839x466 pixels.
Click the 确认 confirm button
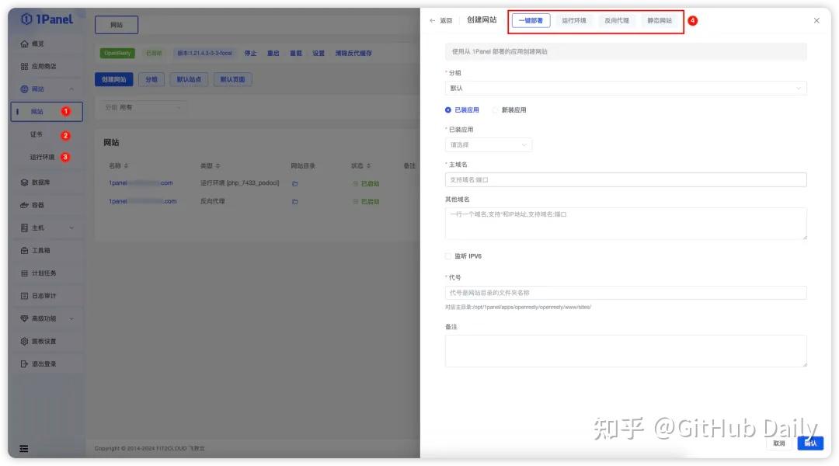pyautogui.click(x=810, y=443)
